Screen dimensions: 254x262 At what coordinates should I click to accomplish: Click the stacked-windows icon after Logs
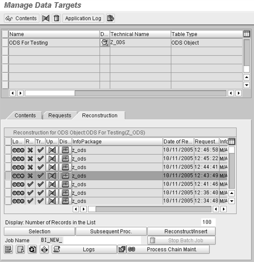[122, 249]
